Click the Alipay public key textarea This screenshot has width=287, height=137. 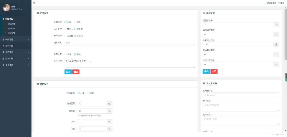[x=241, y=107]
